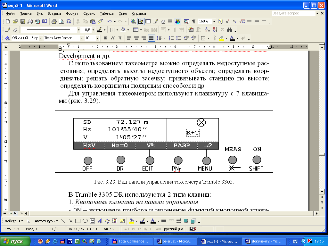Open the Формат menu

pyautogui.click(x=72, y=13)
